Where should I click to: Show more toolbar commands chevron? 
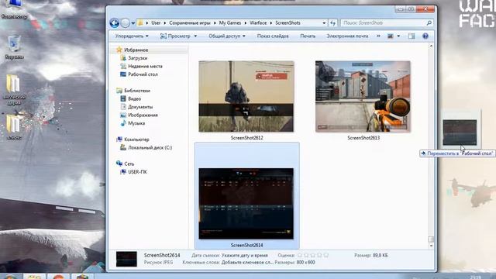pos(378,36)
